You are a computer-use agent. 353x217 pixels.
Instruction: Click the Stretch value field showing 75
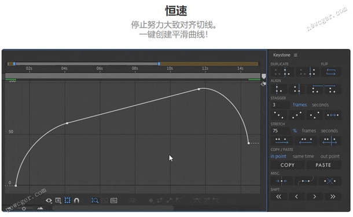[280, 130]
